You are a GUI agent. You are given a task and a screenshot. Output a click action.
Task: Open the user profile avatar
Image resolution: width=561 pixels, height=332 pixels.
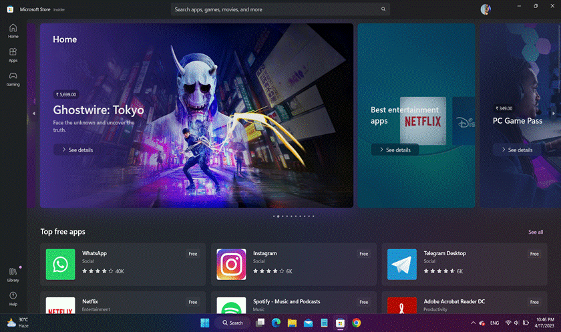(486, 9)
